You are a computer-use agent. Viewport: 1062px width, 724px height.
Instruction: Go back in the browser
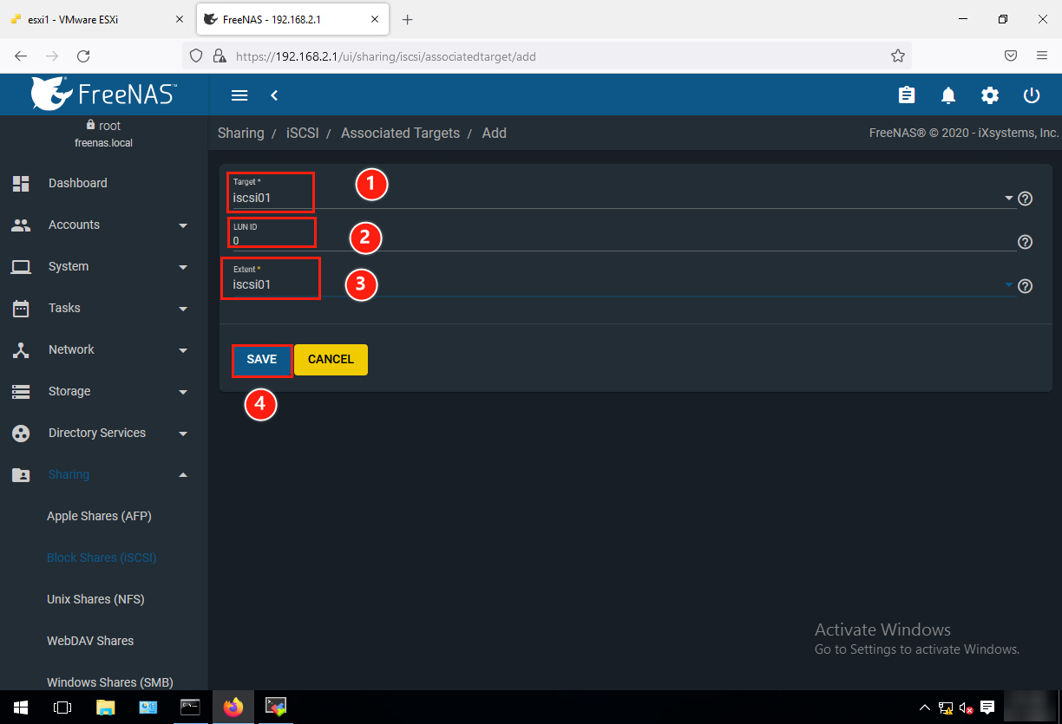point(21,55)
